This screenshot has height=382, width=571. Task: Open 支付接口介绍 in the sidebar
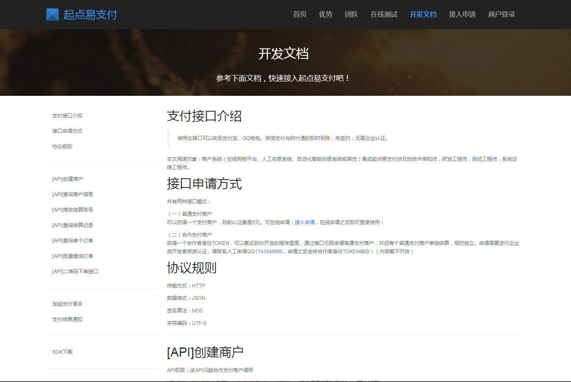(x=67, y=115)
